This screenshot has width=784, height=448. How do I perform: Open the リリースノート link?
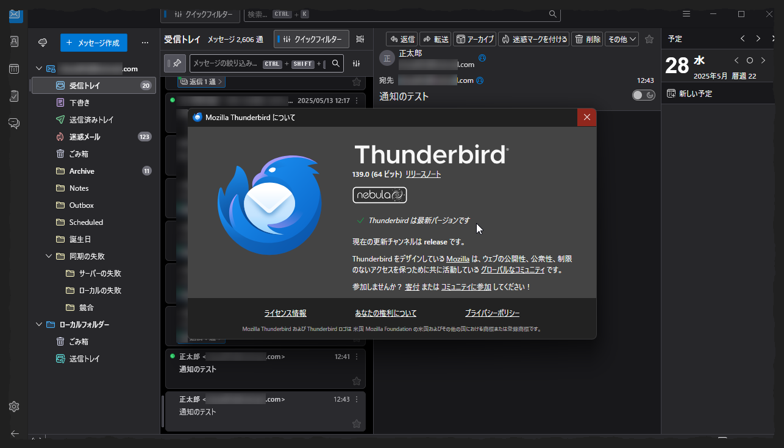pyautogui.click(x=424, y=174)
